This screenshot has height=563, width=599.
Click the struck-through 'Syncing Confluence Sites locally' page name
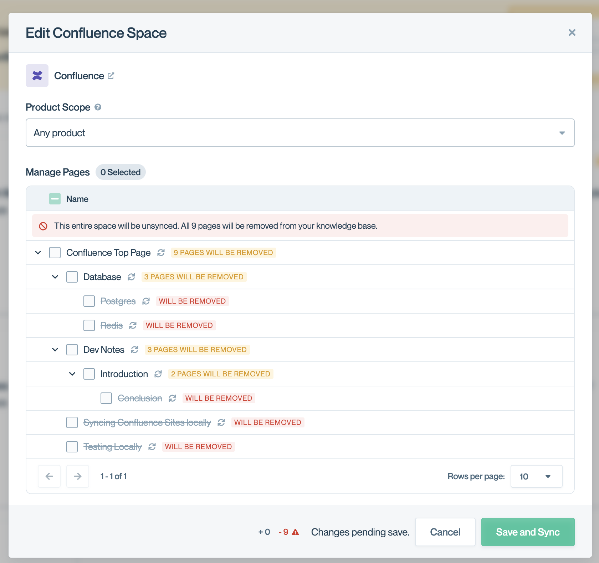coord(147,422)
